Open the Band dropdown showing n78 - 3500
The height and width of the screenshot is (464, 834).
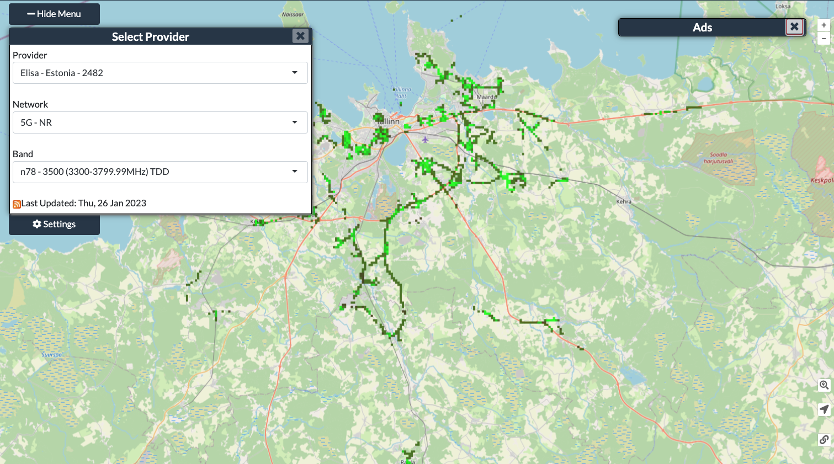160,172
